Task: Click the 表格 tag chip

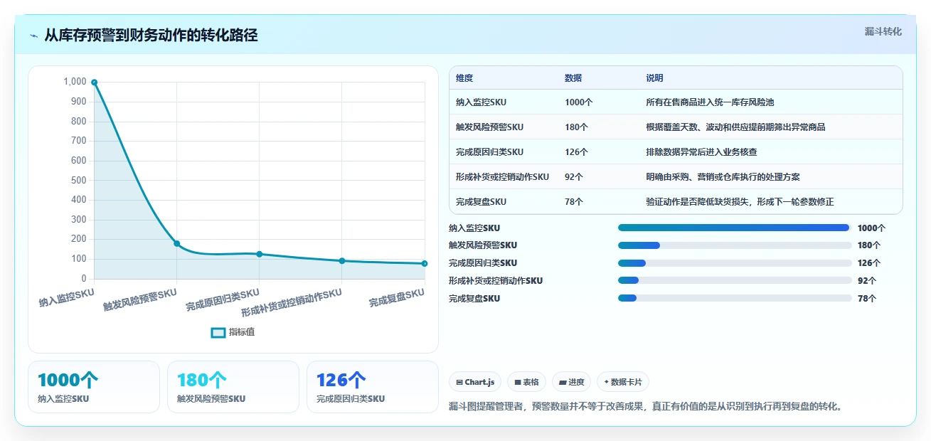Action: coord(526,382)
